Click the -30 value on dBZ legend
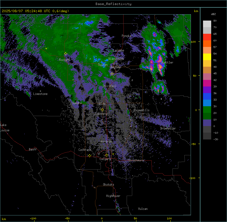Screen dimensions: 227x222 pos(216,139)
